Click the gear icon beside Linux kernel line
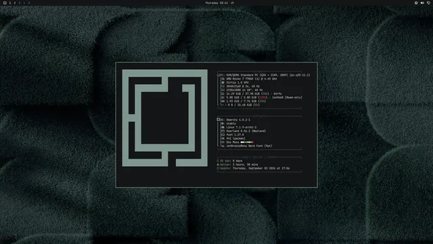 pos(223,127)
